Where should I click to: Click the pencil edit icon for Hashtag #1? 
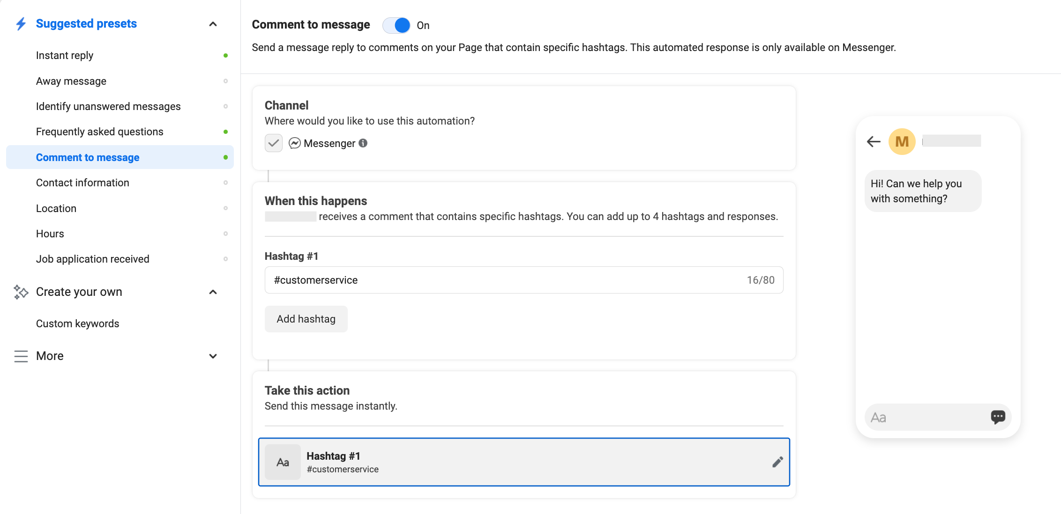tap(777, 462)
